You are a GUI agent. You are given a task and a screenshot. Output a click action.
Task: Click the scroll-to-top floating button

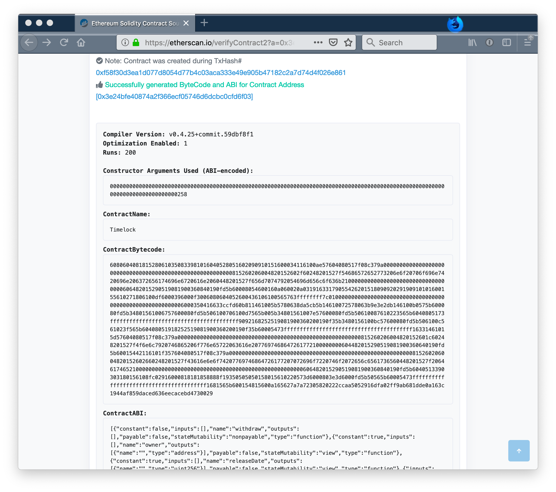tap(519, 450)
